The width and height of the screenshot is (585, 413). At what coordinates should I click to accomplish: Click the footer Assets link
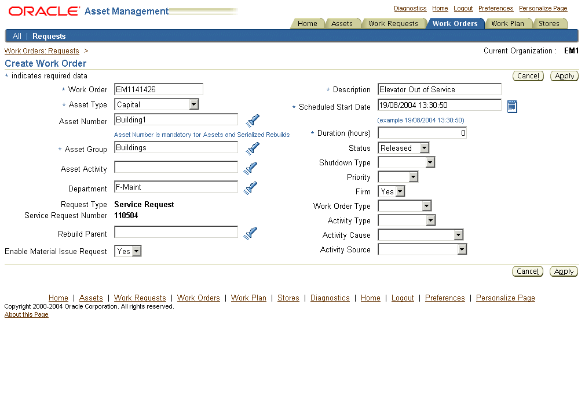pos(91,298)
